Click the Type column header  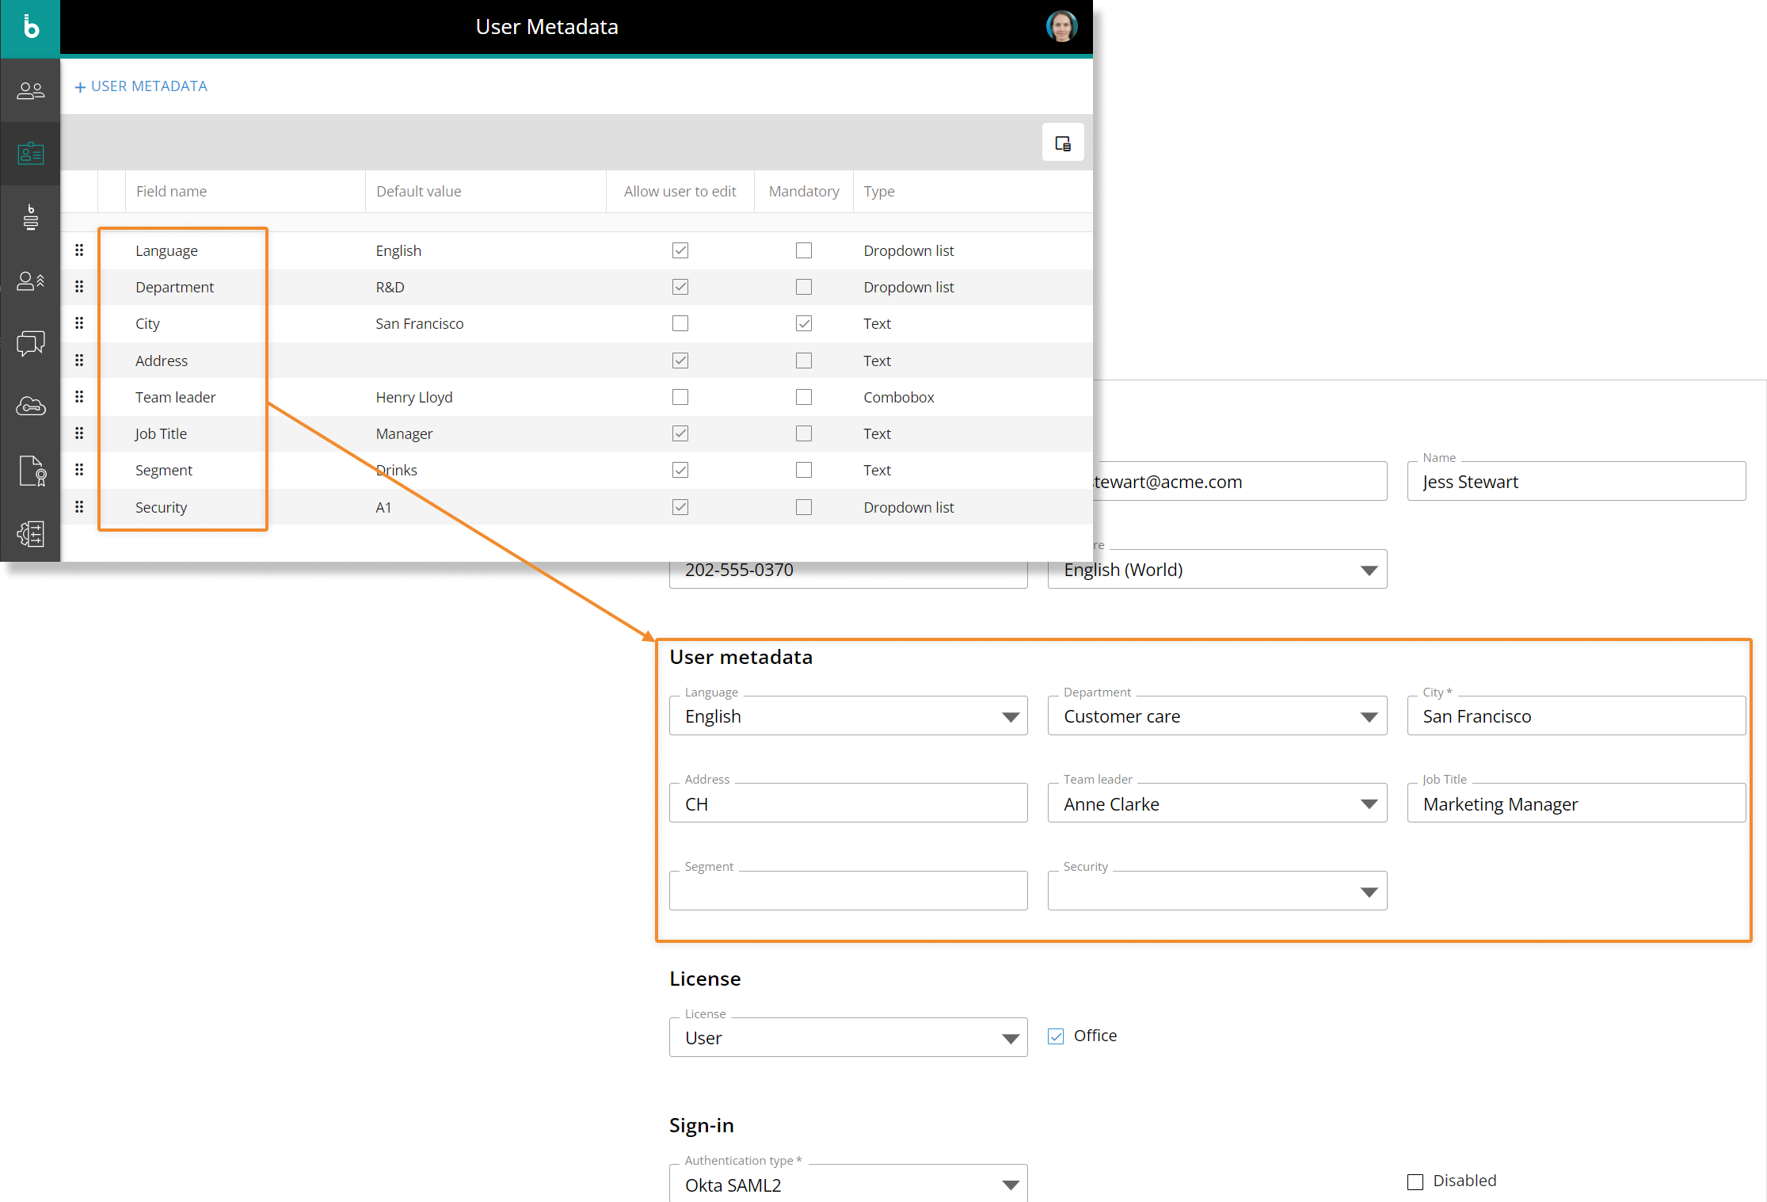coord(878,191)
